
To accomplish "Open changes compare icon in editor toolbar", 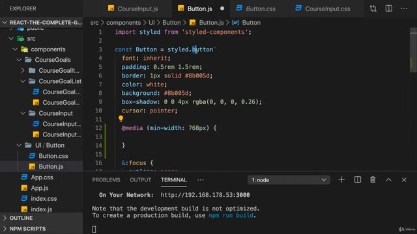I will (373, 8).
